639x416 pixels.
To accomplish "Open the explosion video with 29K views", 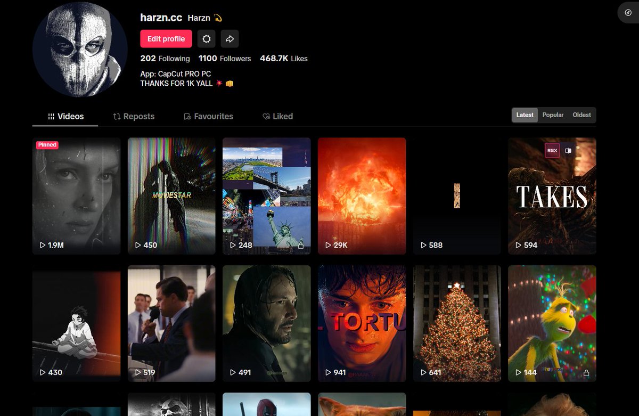I will point(362,196).
